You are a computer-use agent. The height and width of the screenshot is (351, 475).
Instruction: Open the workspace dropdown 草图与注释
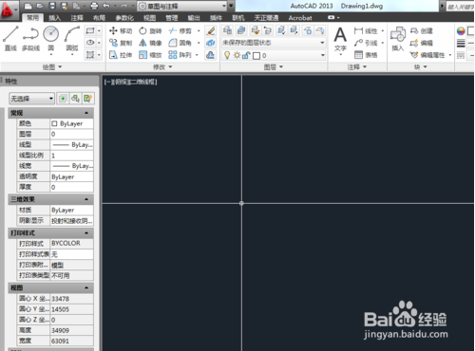coord(182,6)
